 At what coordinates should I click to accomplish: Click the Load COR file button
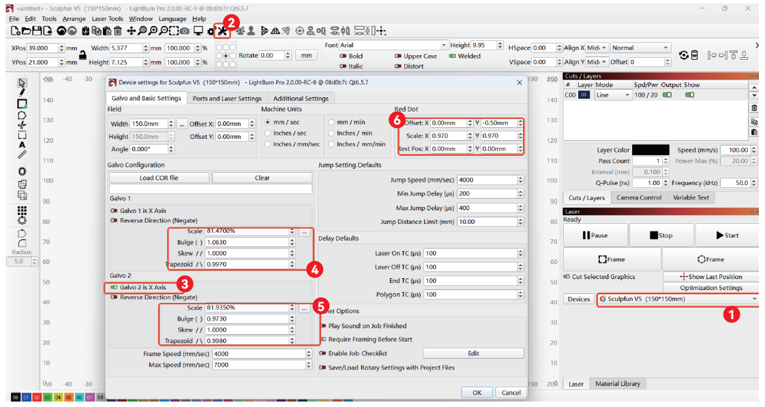pyautogui.click(x=159, y=178)
